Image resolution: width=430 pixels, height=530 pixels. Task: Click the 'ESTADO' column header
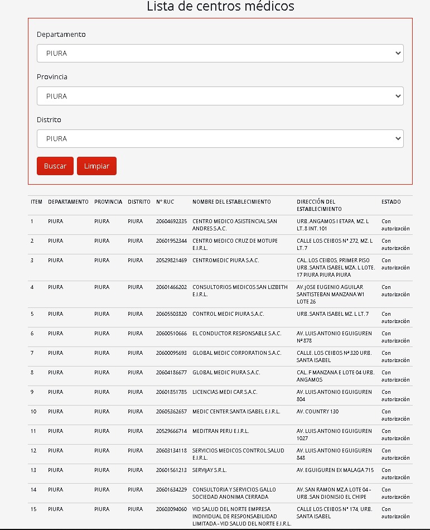(391, 202)
